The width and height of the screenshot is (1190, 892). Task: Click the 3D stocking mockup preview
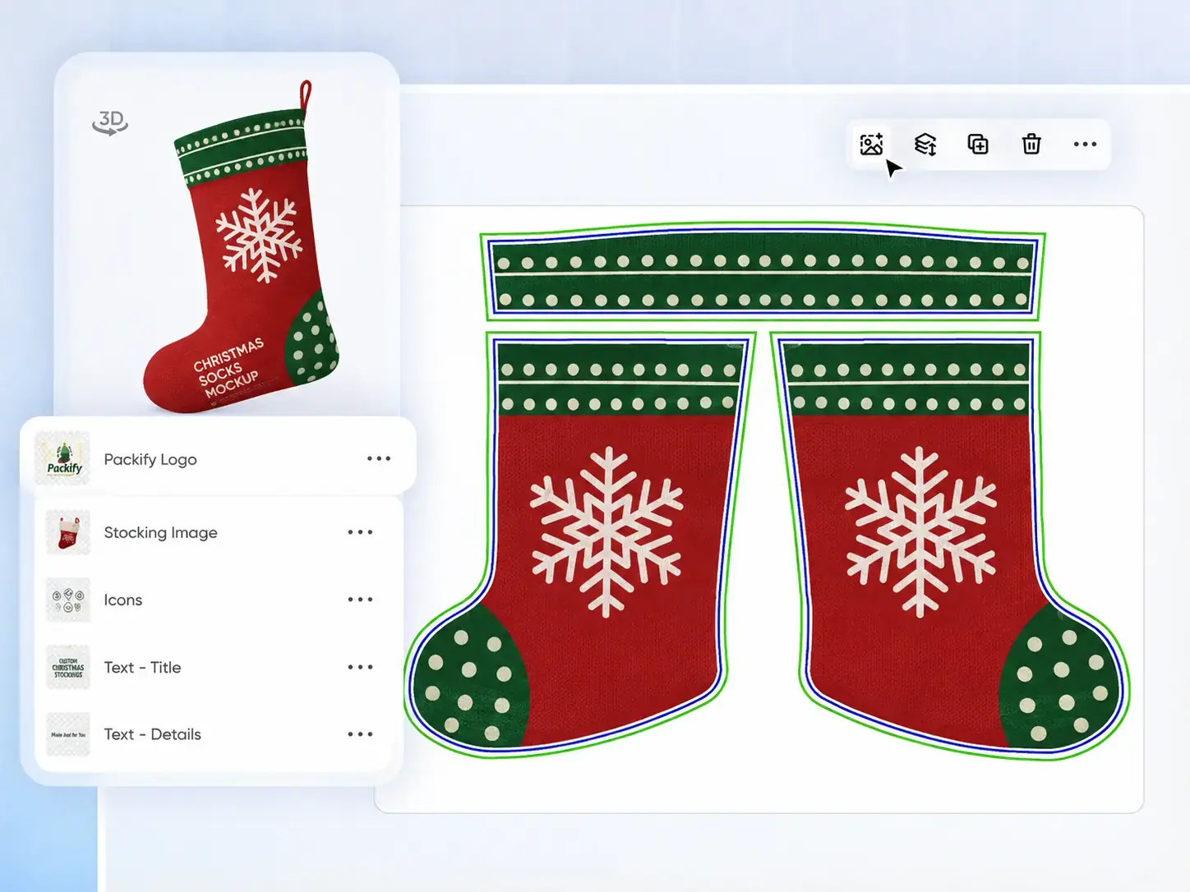click(x=241, y=248)
